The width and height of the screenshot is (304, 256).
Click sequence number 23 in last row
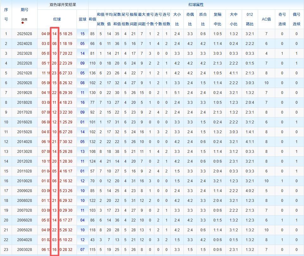coord(6,250)
